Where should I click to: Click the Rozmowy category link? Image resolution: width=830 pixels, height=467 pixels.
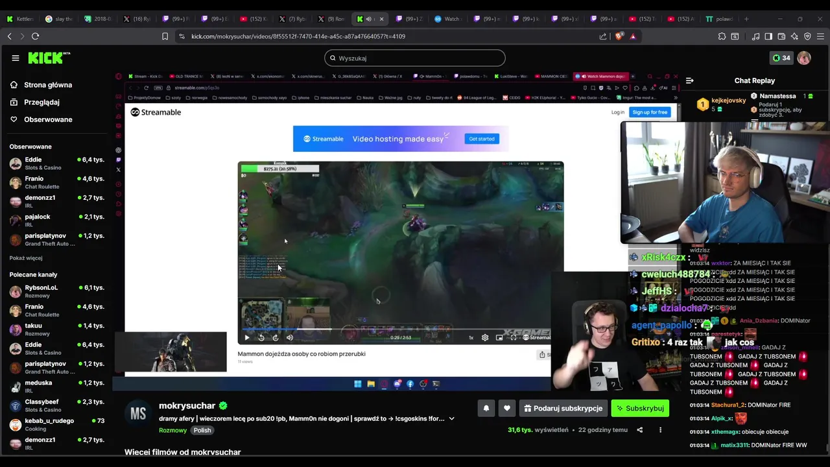[x=172, y=430]
